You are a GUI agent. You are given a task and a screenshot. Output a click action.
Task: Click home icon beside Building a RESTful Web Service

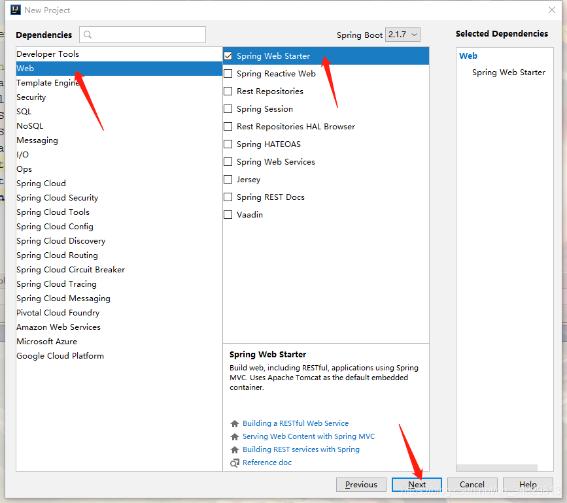[x=235, y=423]
